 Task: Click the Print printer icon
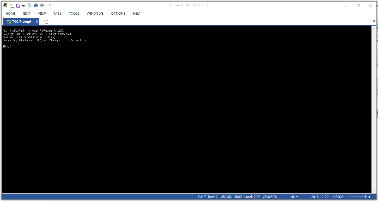[x=24, y=5]
